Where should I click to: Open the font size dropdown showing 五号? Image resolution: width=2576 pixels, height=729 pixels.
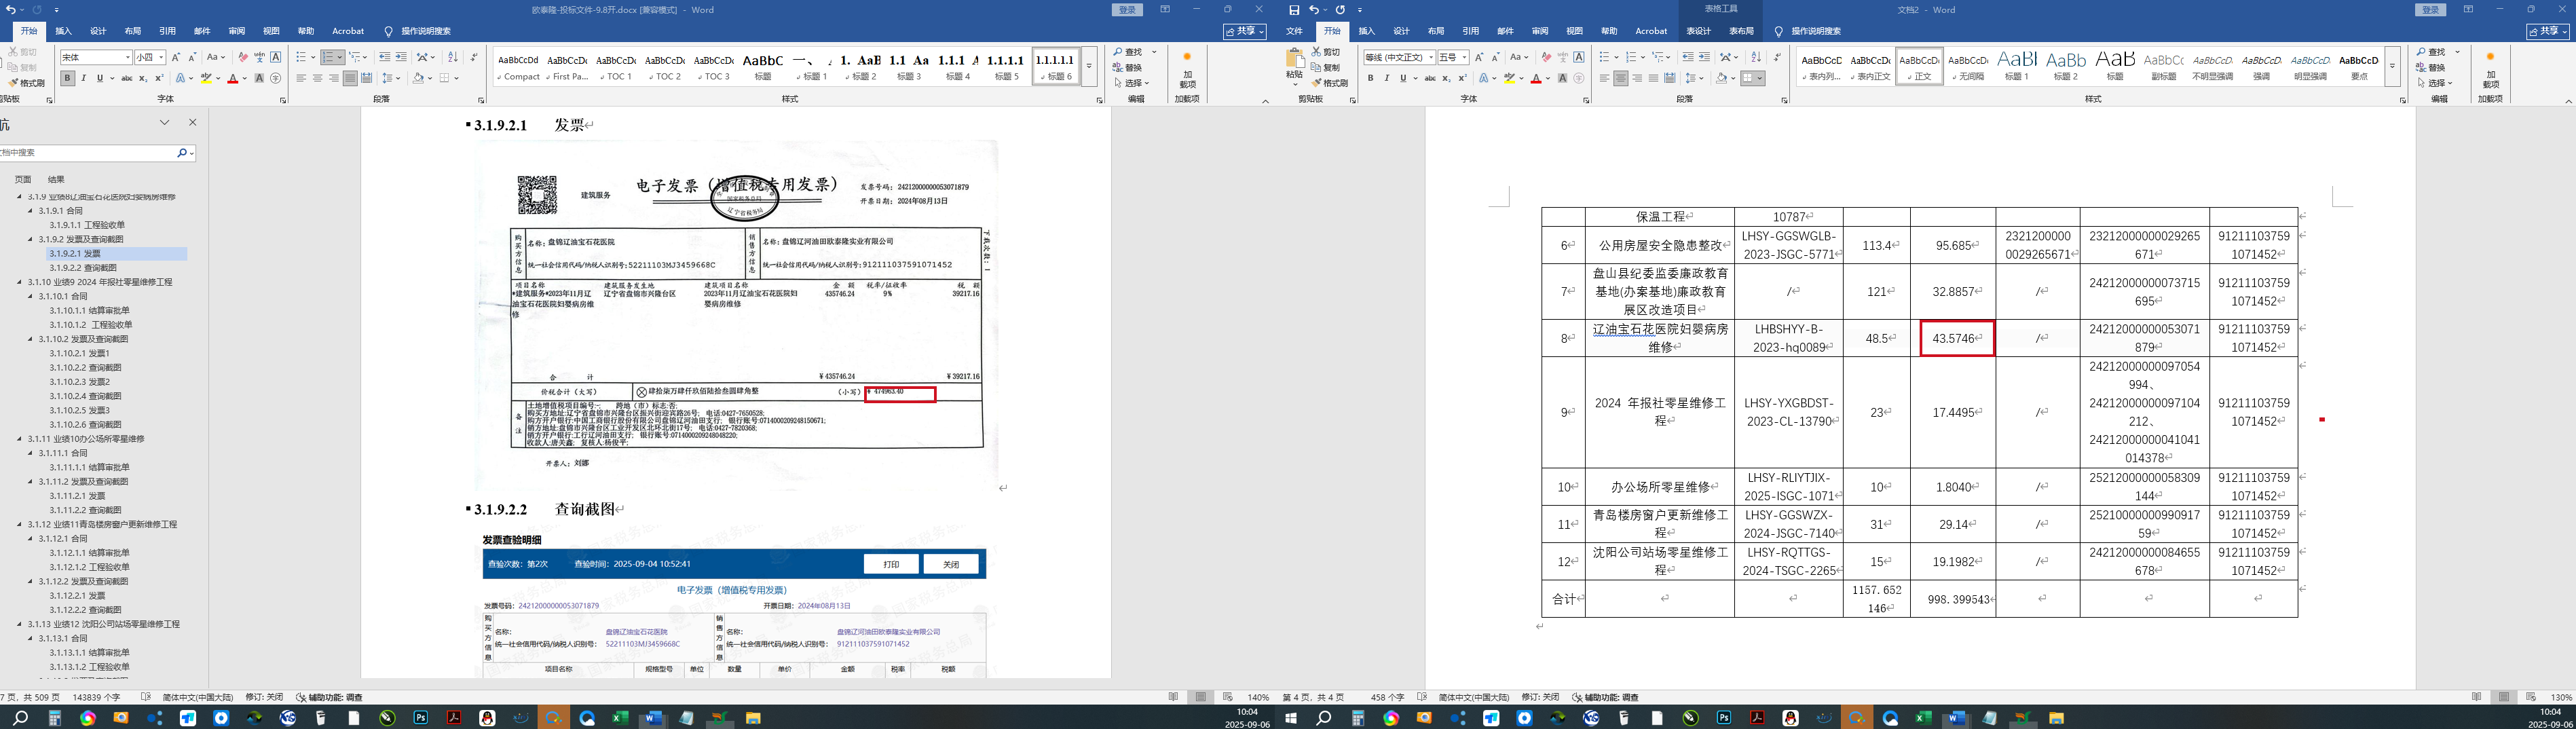[x=1464, y=57]
